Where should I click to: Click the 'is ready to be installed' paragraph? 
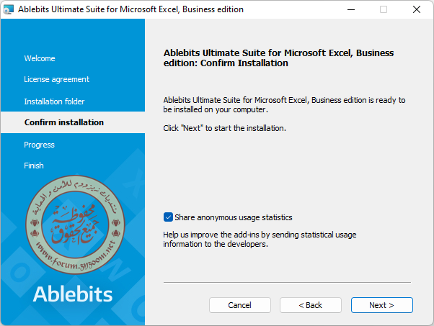coord(284,104)
